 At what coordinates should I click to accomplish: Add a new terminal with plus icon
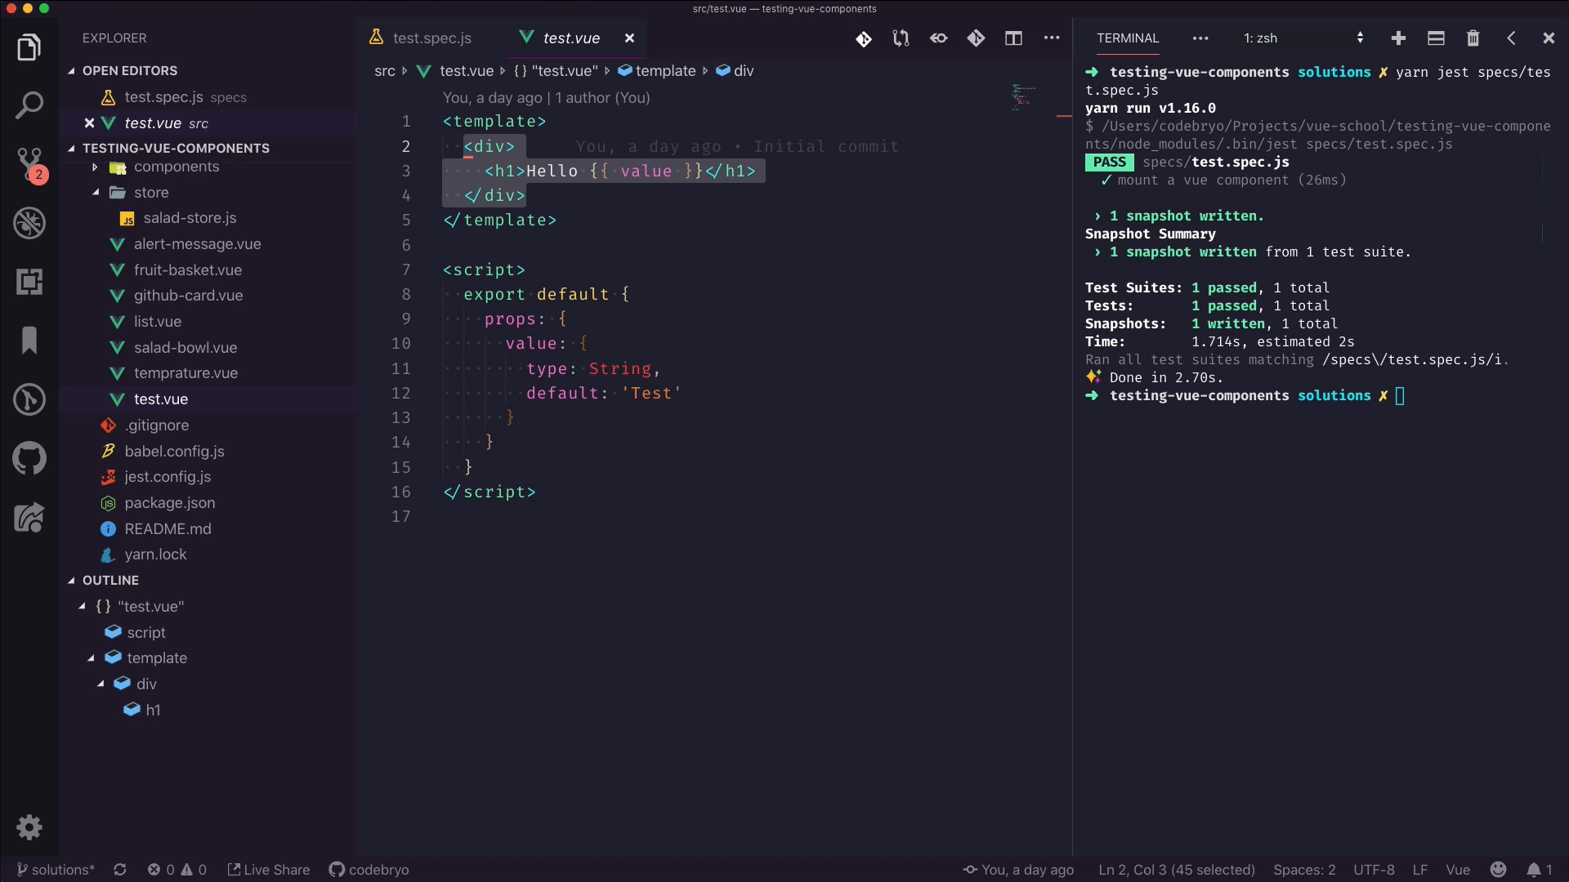tap(1398, 38)
